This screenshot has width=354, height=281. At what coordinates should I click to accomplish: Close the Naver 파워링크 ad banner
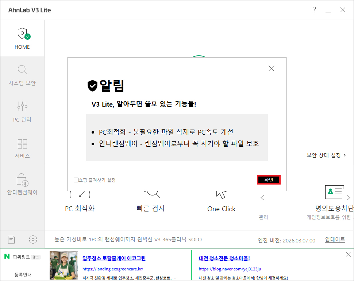[x=348, y=254]
